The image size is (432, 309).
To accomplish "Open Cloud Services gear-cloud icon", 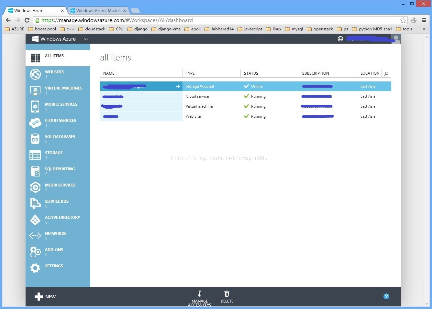I will [35, 123].
